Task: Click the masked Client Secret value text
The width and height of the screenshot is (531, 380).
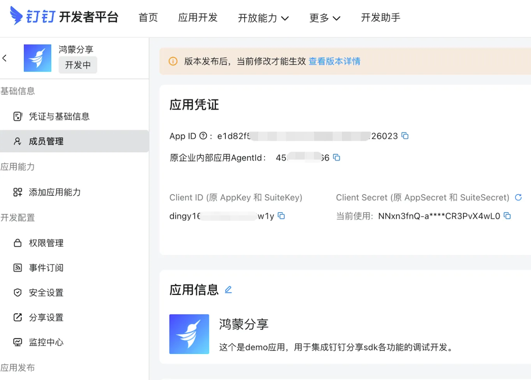Action: [x=439, y=216]
